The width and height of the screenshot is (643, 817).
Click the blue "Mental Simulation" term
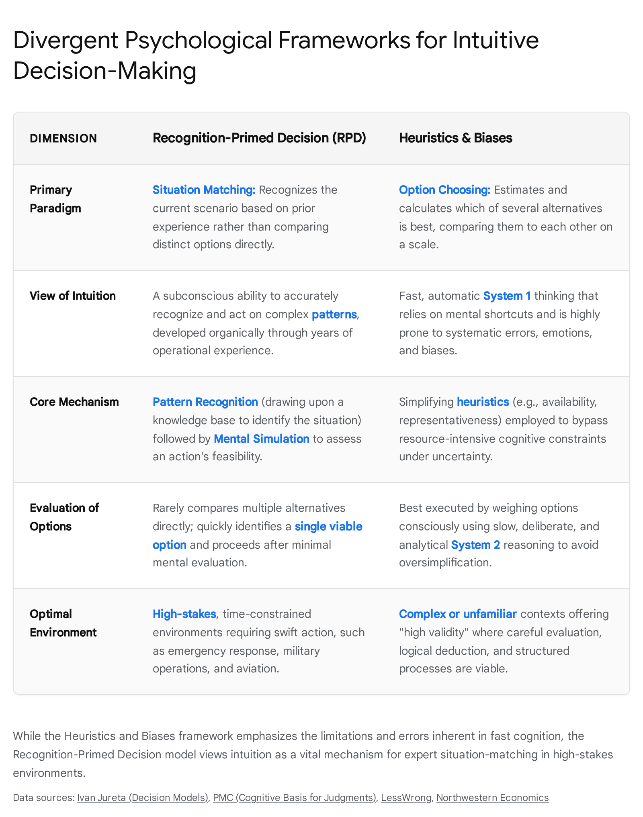[x=262, y=439]
